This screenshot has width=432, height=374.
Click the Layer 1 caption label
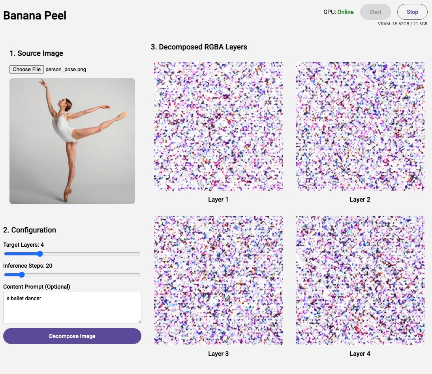[x=218, y=199]
